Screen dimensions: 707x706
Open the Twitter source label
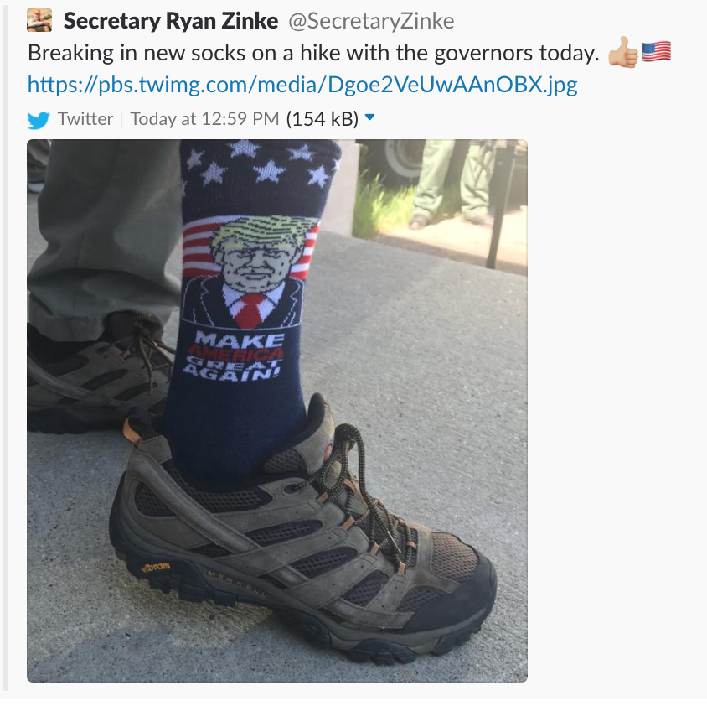click(x=85, y=119)
